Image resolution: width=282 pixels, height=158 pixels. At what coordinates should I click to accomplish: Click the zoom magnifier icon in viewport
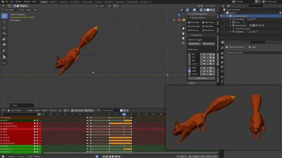click(183, 29)
